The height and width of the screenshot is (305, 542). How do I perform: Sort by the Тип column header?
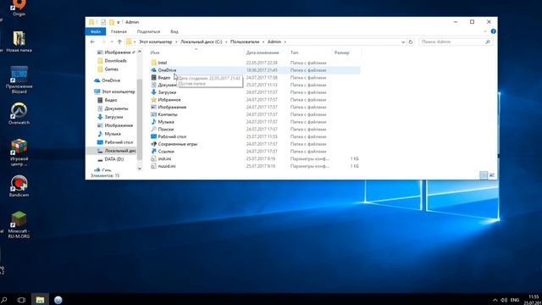pyautogui.click(x=294, y=53)
